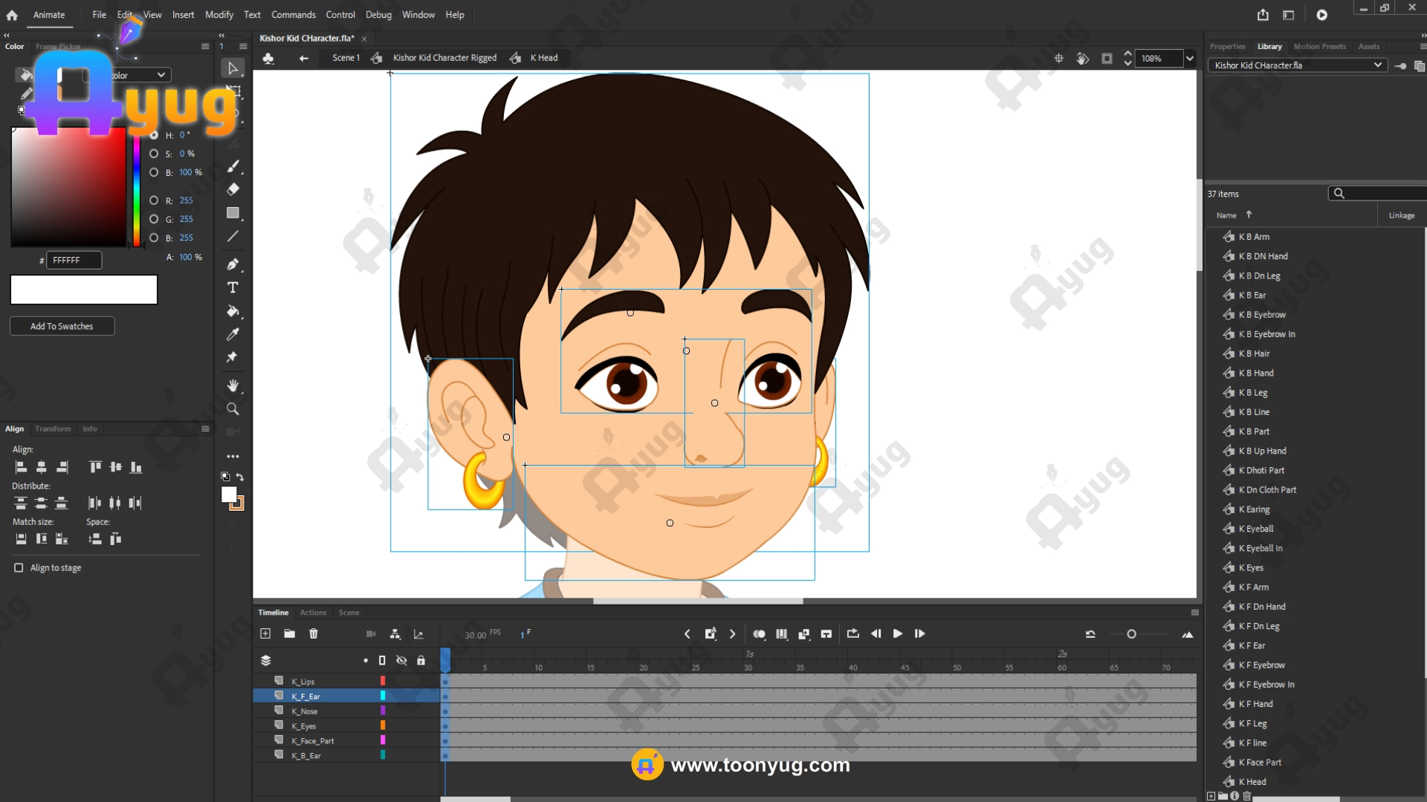Select the K_Nose layer
This screenshot has width=1427, height=802.
(305, 711)
